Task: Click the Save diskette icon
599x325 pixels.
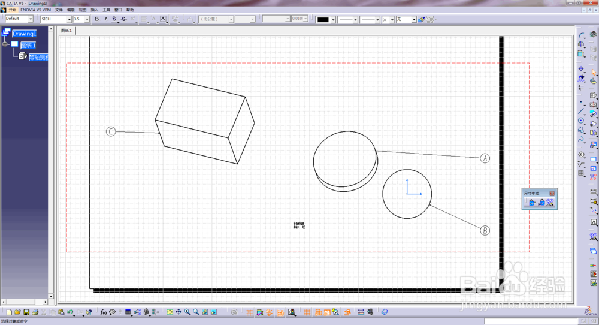Action: 26,312
